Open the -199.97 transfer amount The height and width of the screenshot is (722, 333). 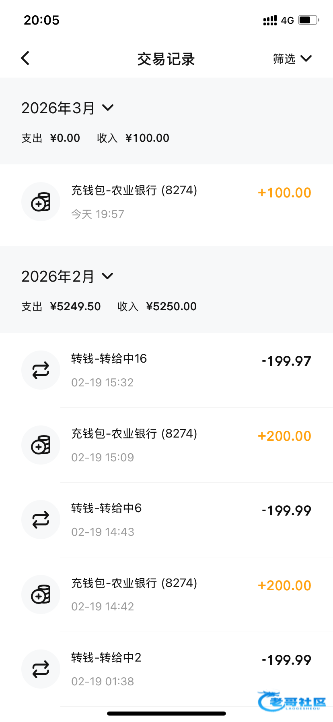[286, 361]
